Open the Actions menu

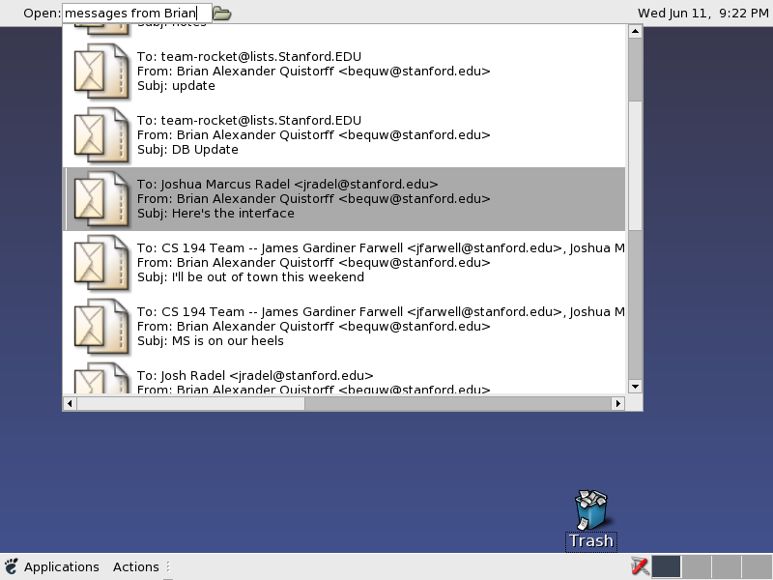pyautogui.click(x=135, y=567)
